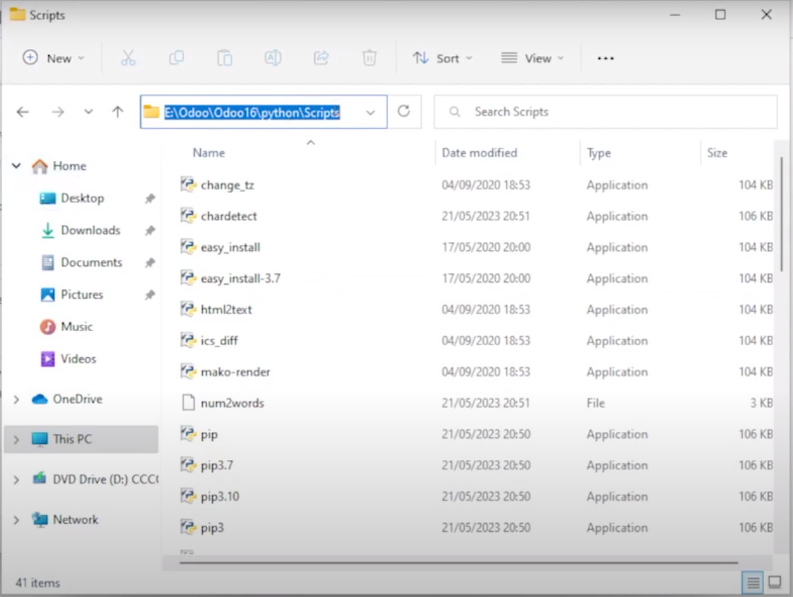Click the Cut scissors icon in toolbar
The image size is (793, 597).
[128, 58]
